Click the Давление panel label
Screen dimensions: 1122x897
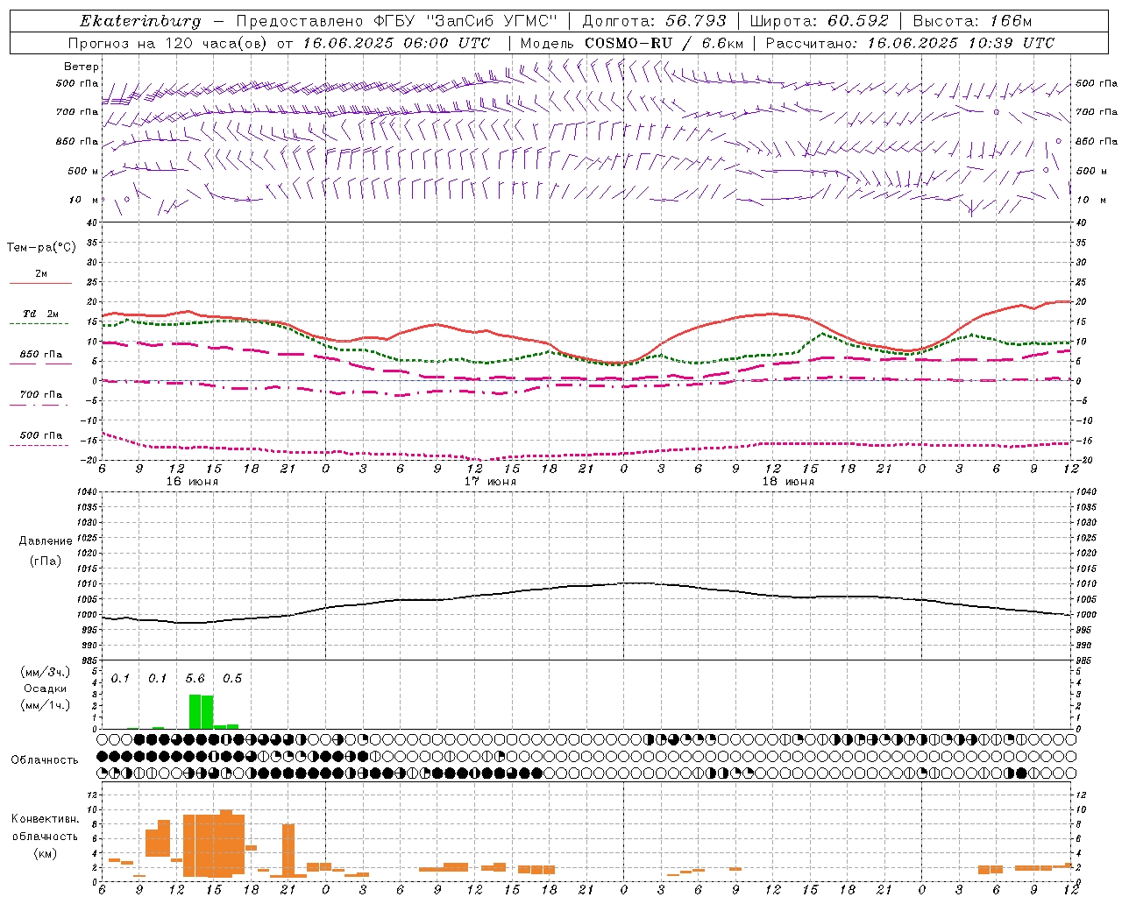(45, 541)
